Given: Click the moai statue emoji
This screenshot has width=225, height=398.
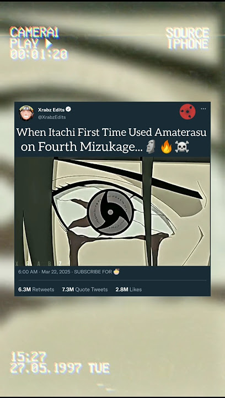Looking at the screenshot, I should coord(151,147).
